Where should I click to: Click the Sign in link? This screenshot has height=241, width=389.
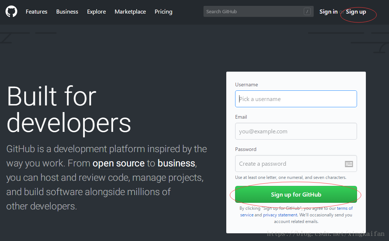point(328,12)
